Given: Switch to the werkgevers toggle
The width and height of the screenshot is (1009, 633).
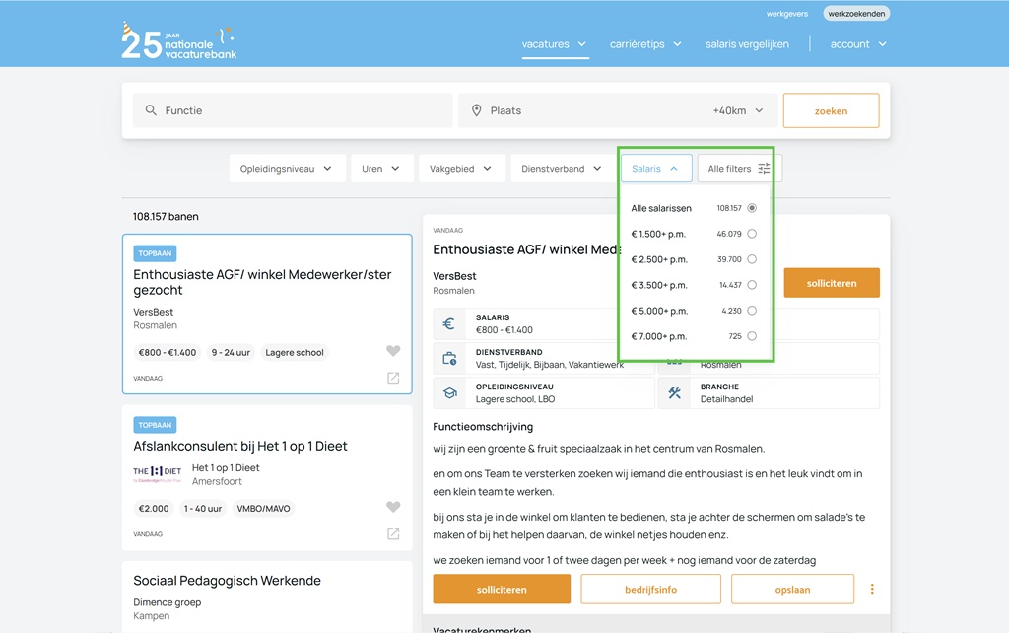Looking at the screenshot, I should point(787,14).
